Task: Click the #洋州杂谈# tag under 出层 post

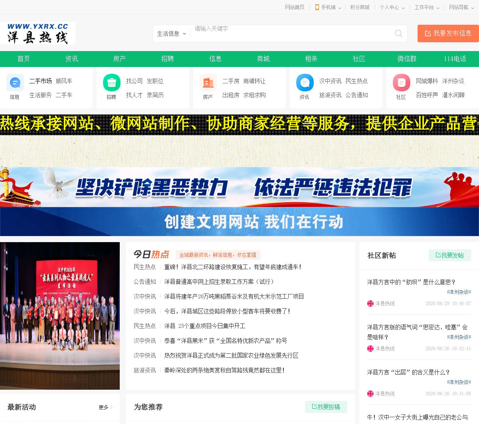Action: click(459, 382)
